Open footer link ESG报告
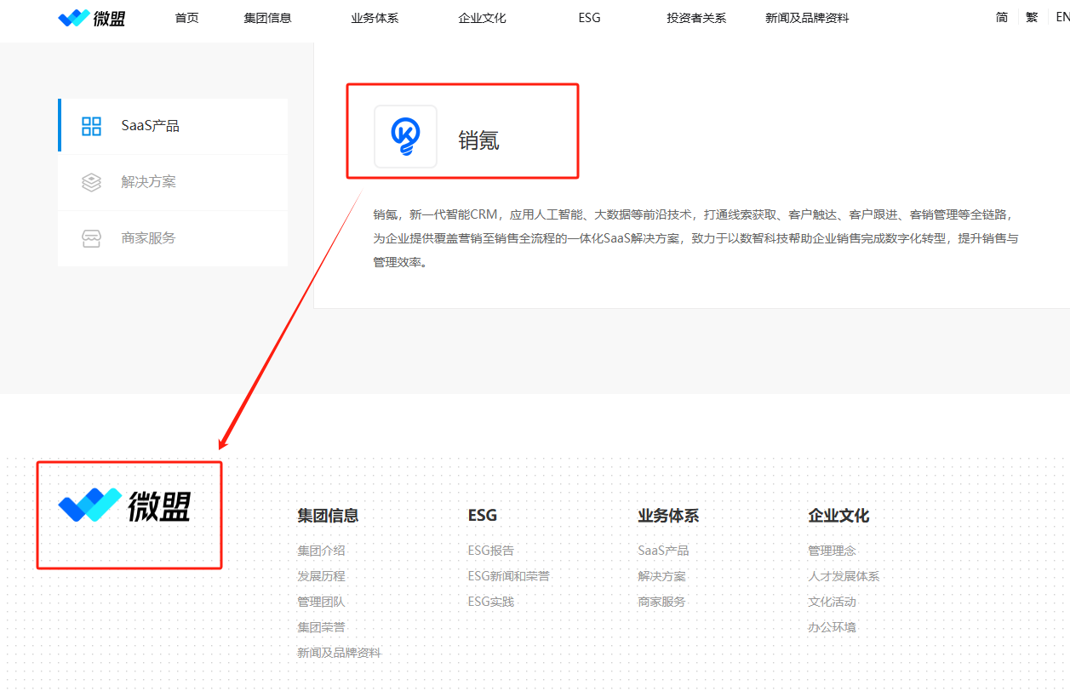This screenshot has width=1070, height=691. pos(491,551)
